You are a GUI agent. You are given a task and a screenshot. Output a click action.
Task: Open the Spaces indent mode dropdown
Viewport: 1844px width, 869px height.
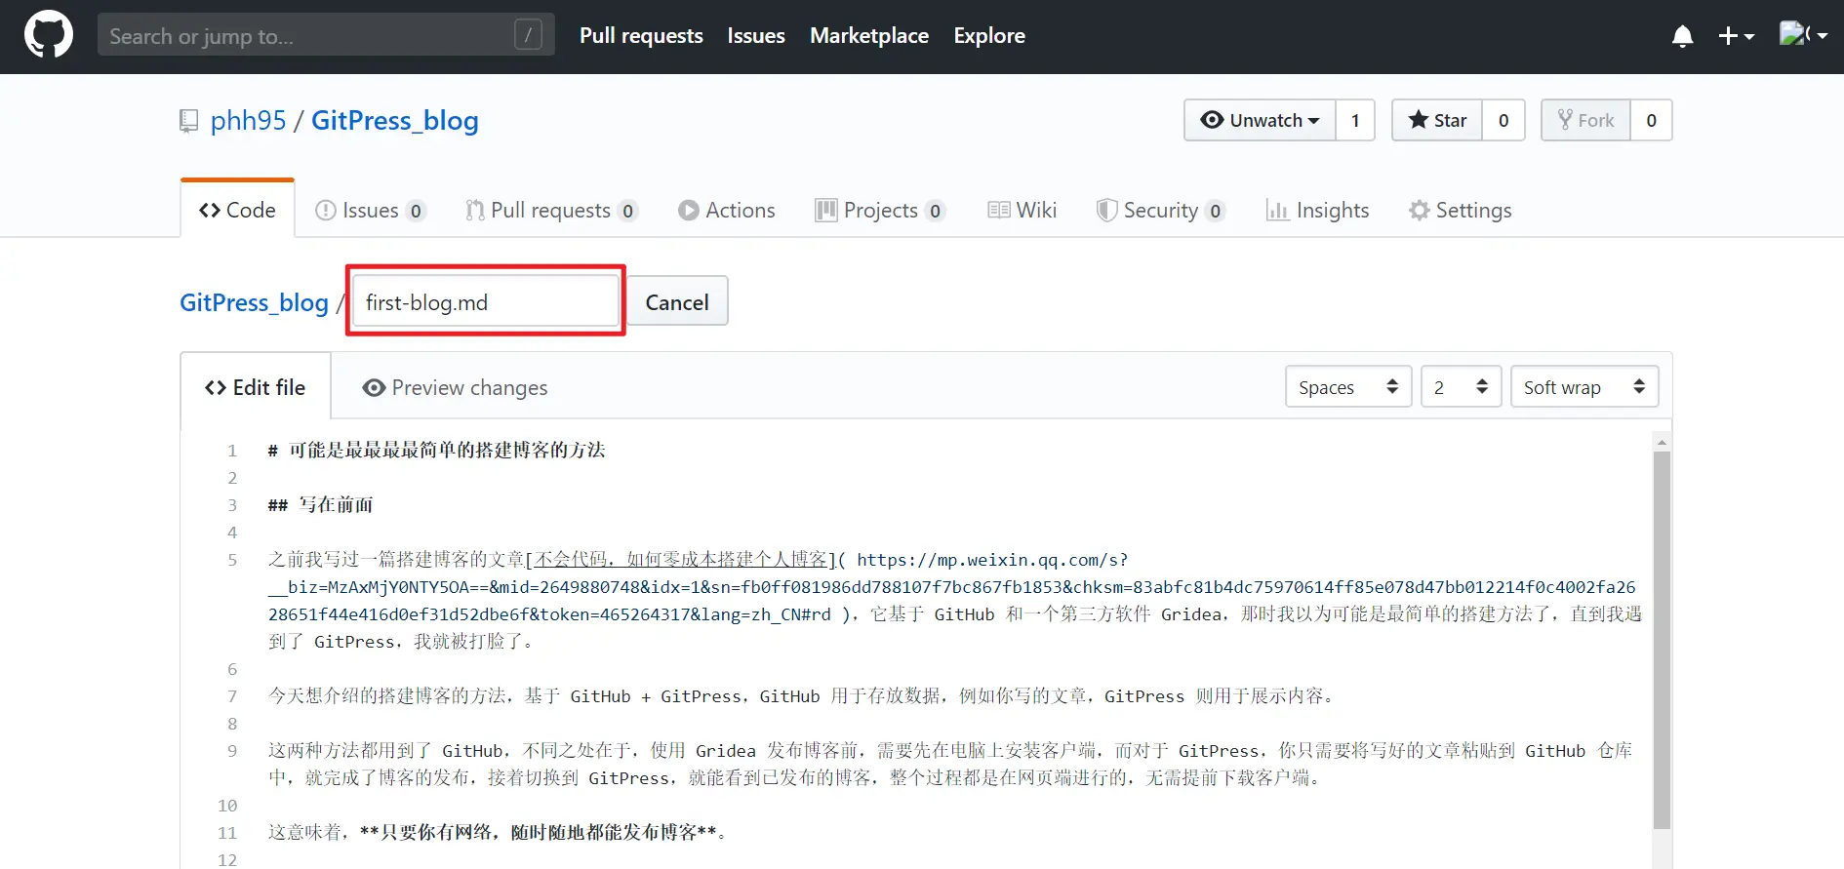[x=1348, y=387]
